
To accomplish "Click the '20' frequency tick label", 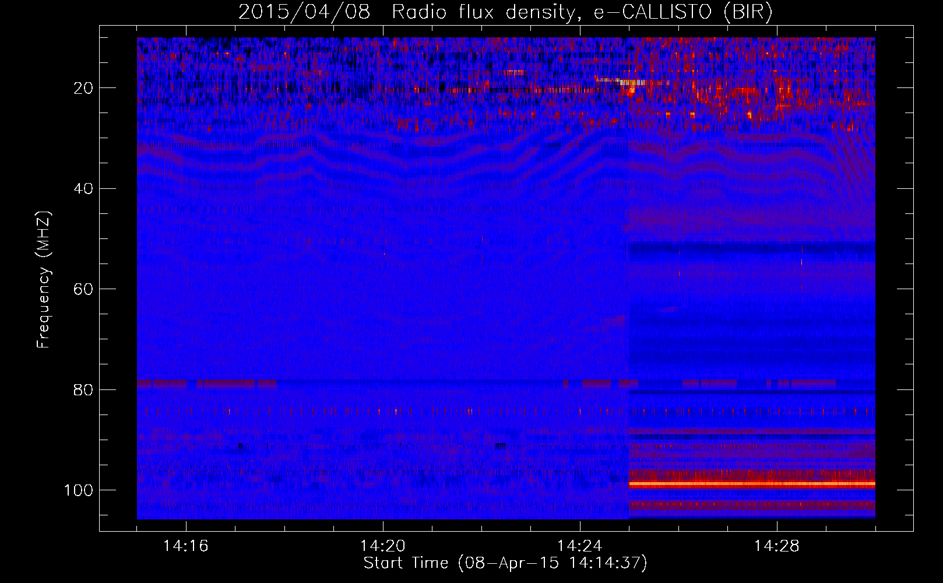I will pyautogui.click(x=83, y=88).
